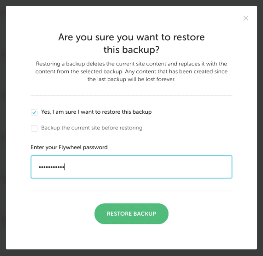Image resolution: width=263 pixels, height=256 pixels.
Task: Click the divider line above Restore Backup button
Action: pos(131,191)
